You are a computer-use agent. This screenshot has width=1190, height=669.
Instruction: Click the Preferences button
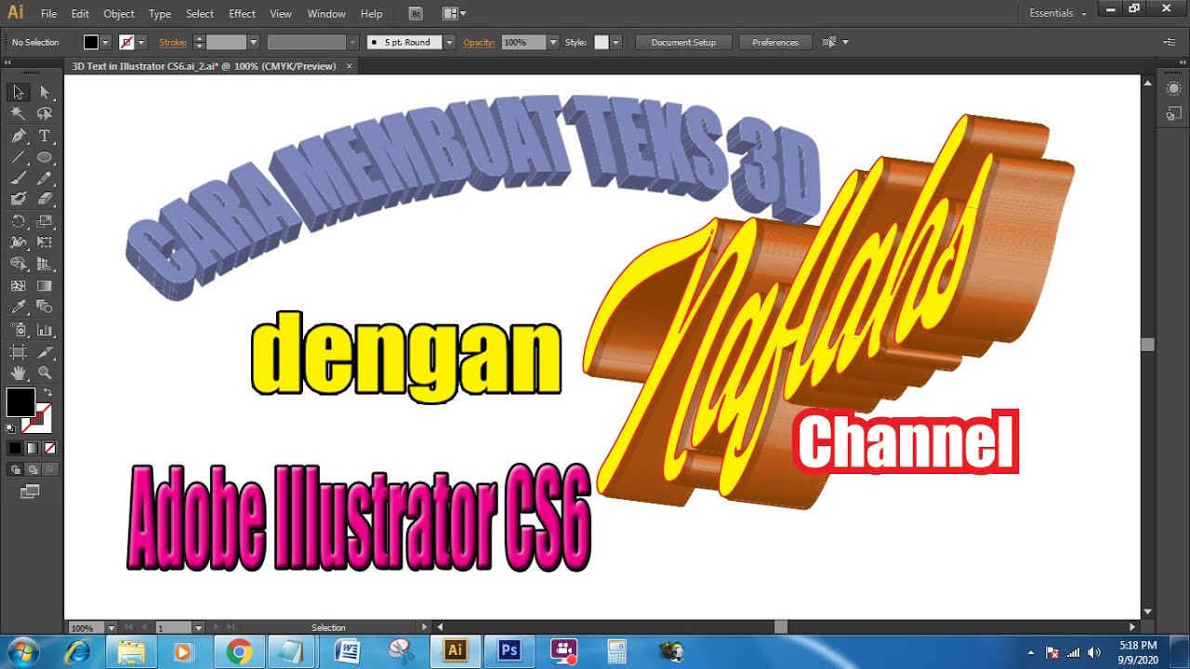[775, 42]
